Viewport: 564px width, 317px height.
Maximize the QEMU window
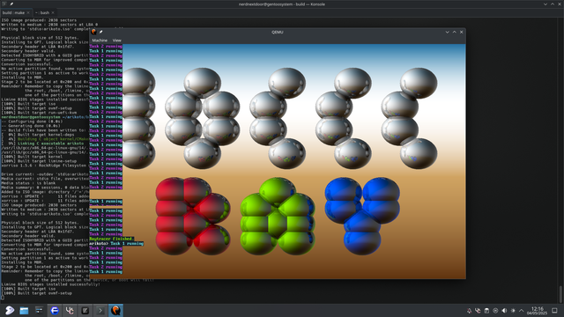click(455, 32)
